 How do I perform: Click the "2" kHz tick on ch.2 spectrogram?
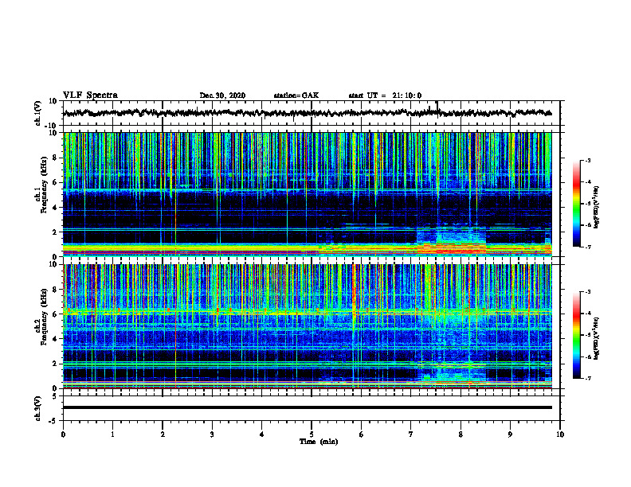pyautogui.click(x=55, y=364)
